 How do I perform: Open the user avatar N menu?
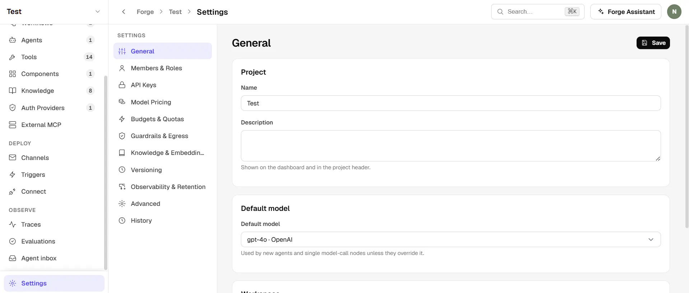[674, 12]
